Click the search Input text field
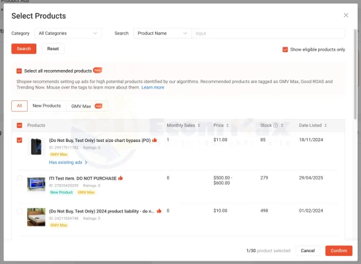The image size is (361, 264). (268, 34)
